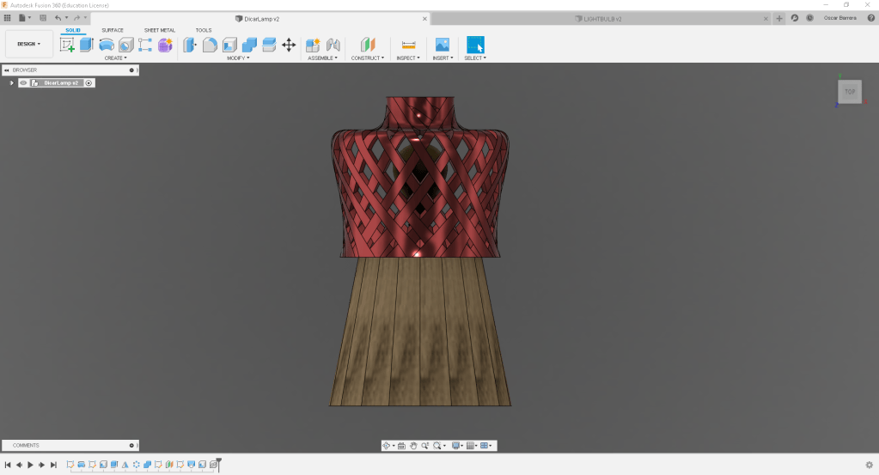Switch to the LIGHTBULB v2 document tab
Image resolution: width=879 pixels, height=475 pixels.
[601, 18]
